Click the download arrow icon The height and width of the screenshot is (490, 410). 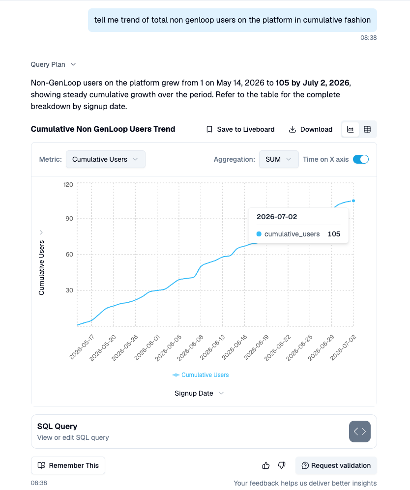click(x=292, y=129)
